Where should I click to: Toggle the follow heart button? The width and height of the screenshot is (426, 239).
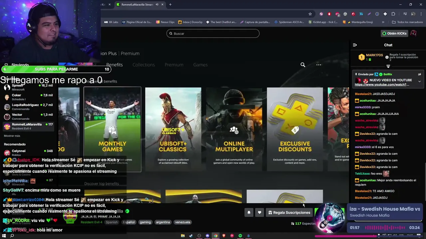tap(259, 212)
